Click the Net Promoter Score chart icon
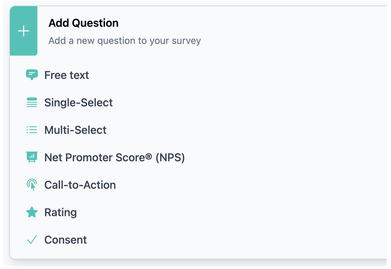The image size is (391, 269). tap(32, 157)
